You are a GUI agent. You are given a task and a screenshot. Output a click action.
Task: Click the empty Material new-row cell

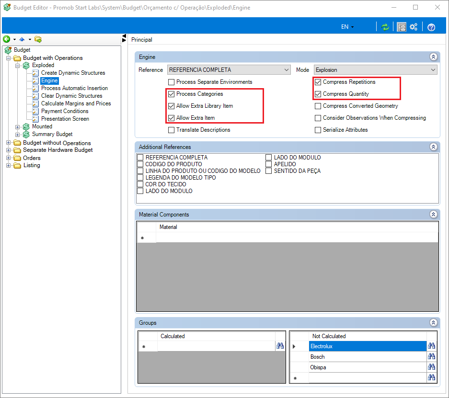point(297,238)
